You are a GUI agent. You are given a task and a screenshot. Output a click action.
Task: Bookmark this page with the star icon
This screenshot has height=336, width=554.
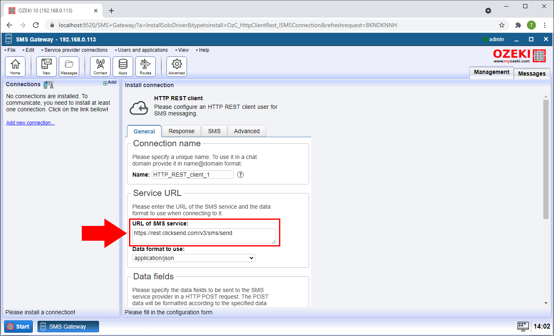pos(502,25)
